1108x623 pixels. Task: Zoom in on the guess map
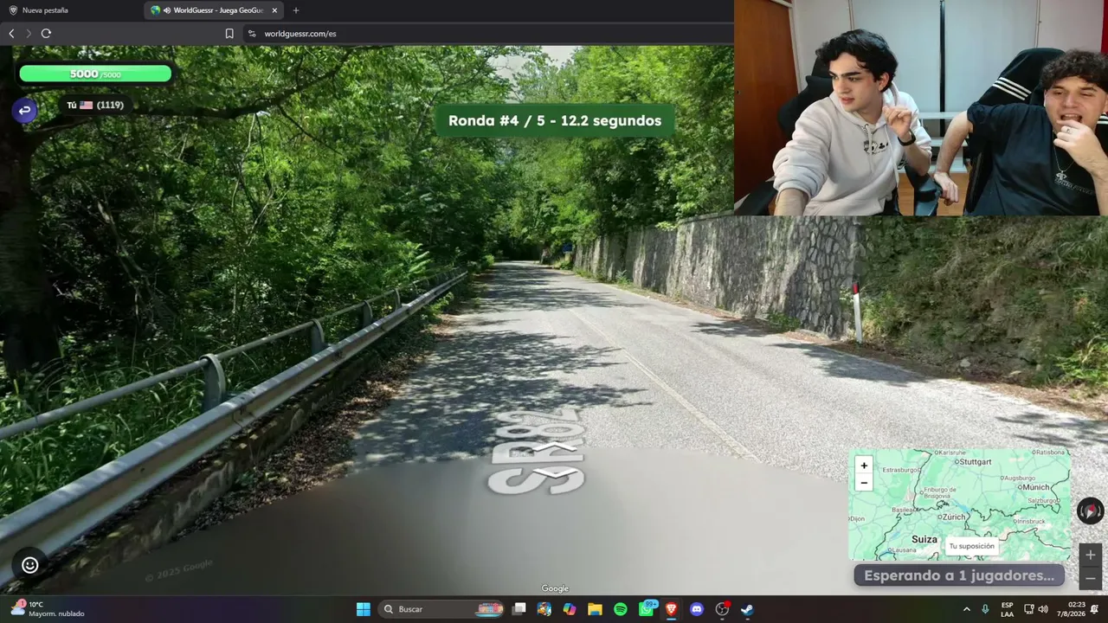click(x=863, y=466)
